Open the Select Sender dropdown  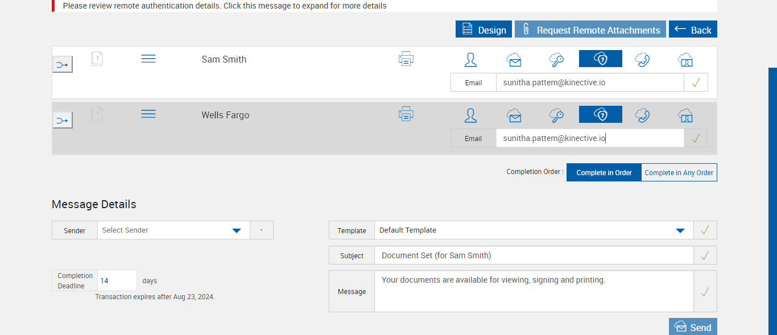tap(173, 230)
